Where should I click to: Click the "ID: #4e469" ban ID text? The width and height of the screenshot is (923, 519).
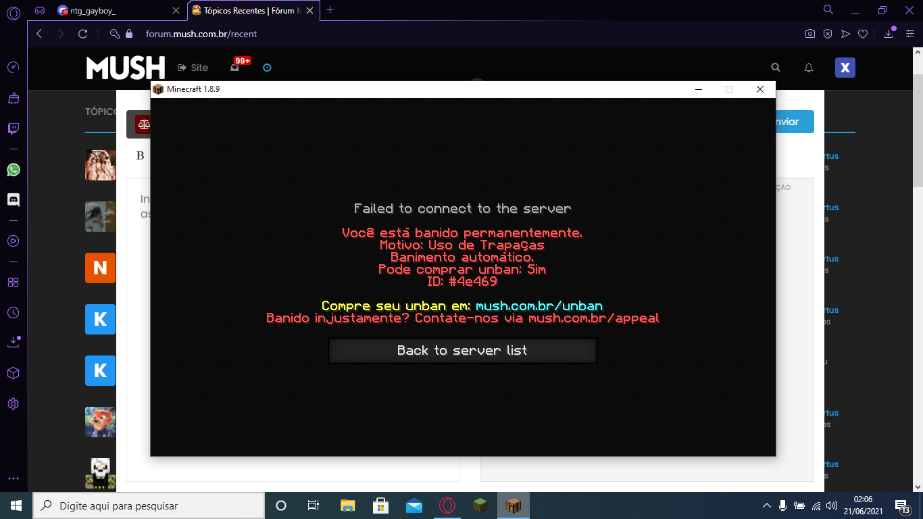pos(462,282)
